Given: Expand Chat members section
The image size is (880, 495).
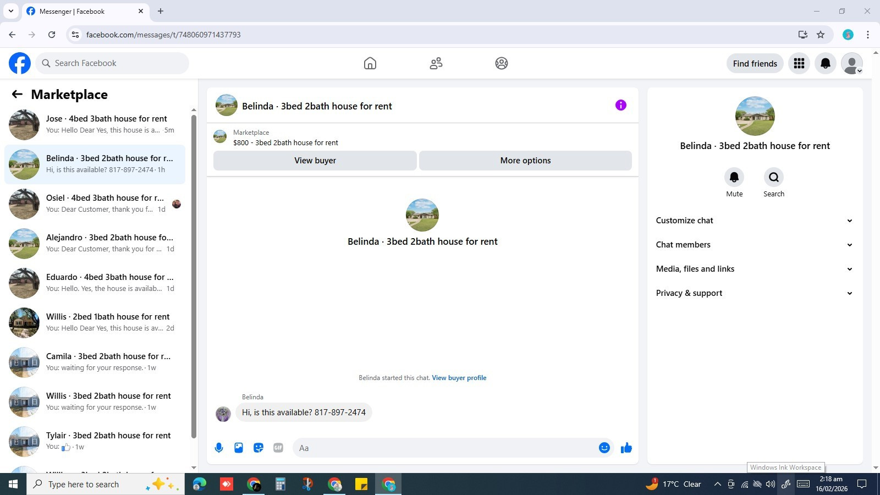Looking at the screenshot, I should pos(755,245).
